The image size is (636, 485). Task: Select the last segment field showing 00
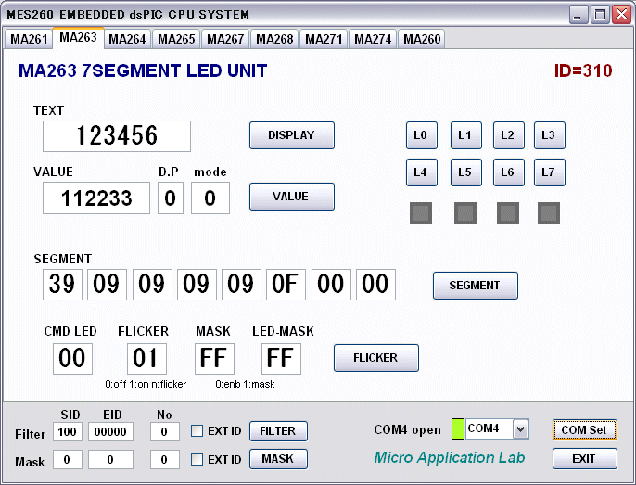[x=375, y=285]
